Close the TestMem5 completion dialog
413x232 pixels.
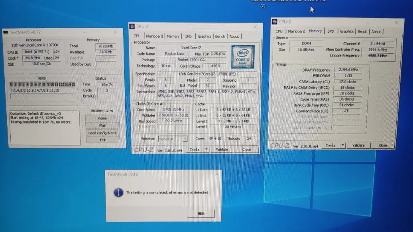click(x=217, y=174)
